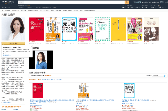Click the cart カート label
Image resolution: width=168 pixels, height=111 pixels.
coord(163,7)
